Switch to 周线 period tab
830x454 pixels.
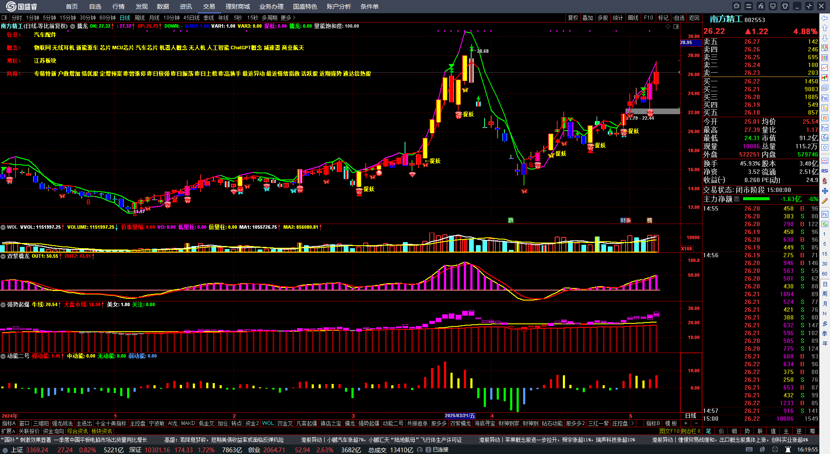[x=140, y=18]
